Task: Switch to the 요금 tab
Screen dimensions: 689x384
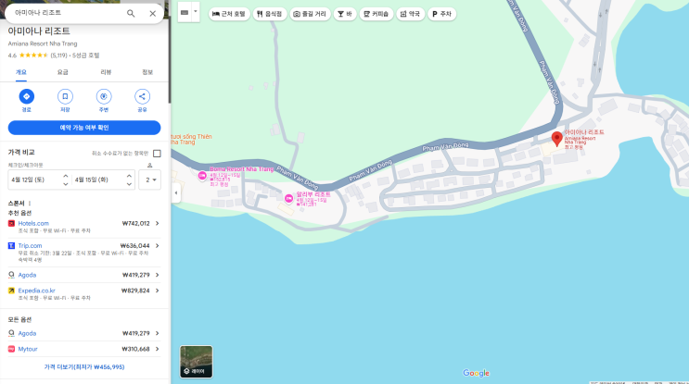Action: (x=63, y=72)
